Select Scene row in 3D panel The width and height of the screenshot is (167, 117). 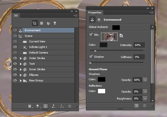click(43, 36)
